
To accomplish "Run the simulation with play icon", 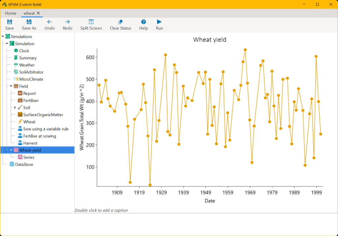I will click(159, 22).
